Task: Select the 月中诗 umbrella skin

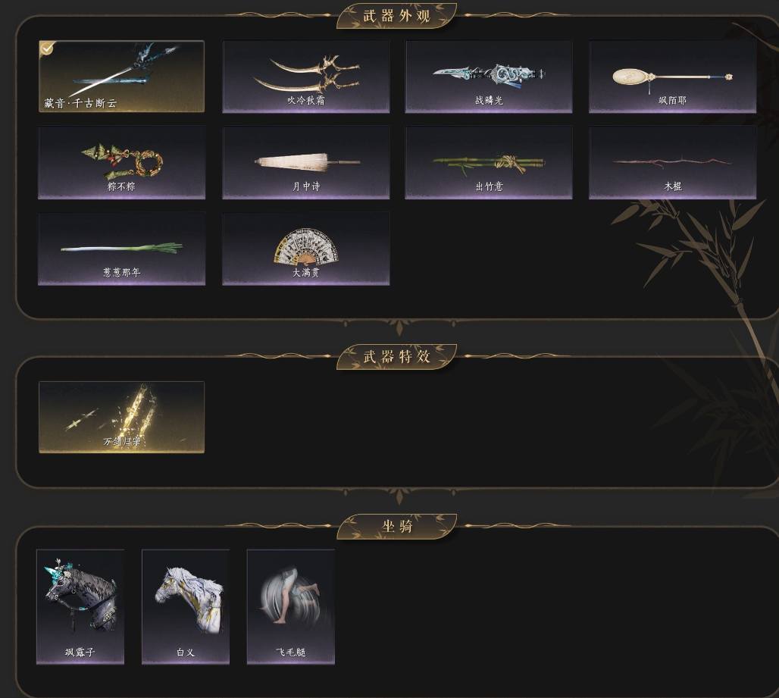Action: coord(306,162)
